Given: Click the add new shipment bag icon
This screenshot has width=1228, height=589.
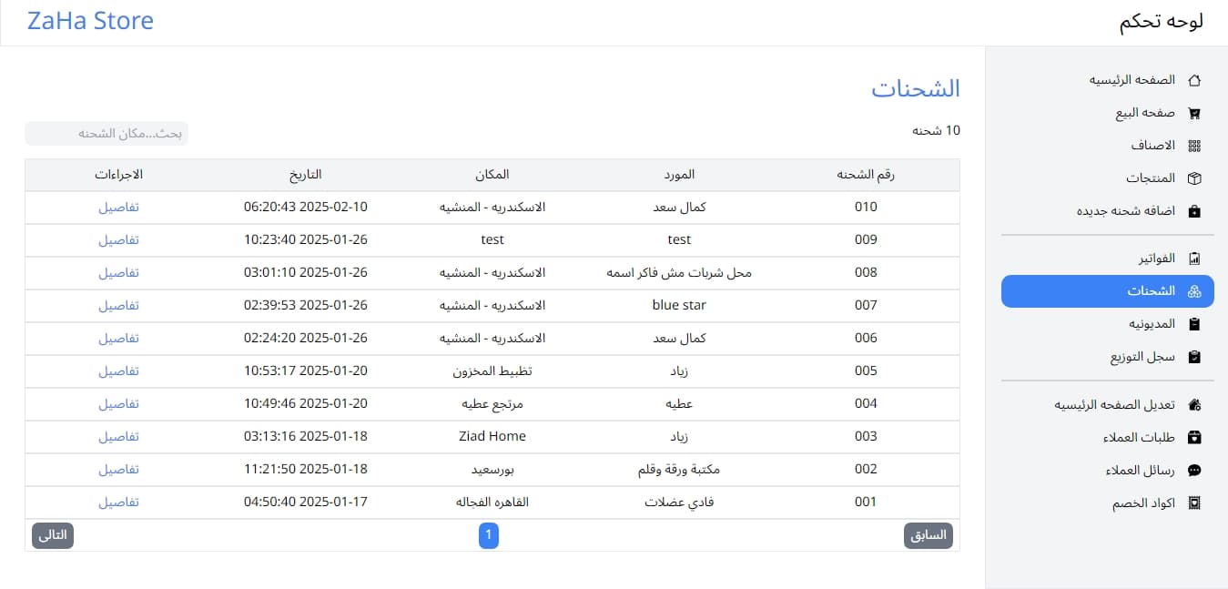Looking at the screenshot, I should click(x=1195, y=211).
